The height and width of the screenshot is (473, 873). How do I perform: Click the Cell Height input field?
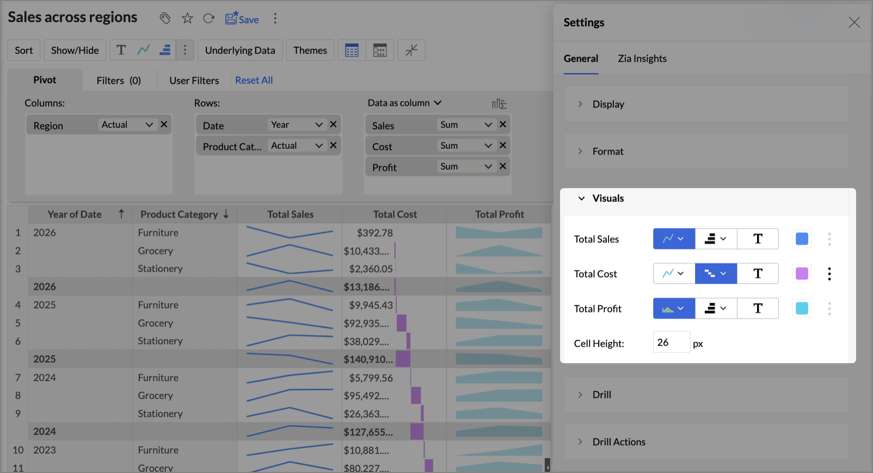[x=671, y=343]
